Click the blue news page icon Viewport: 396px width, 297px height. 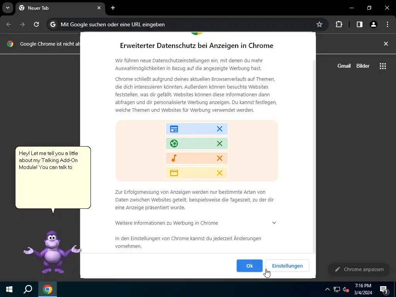click(174, 129)
